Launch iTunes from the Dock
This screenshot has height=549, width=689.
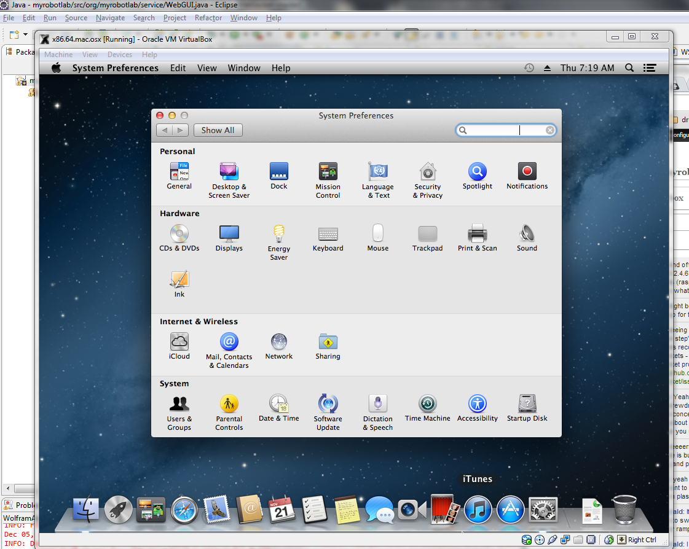[478, 510]
